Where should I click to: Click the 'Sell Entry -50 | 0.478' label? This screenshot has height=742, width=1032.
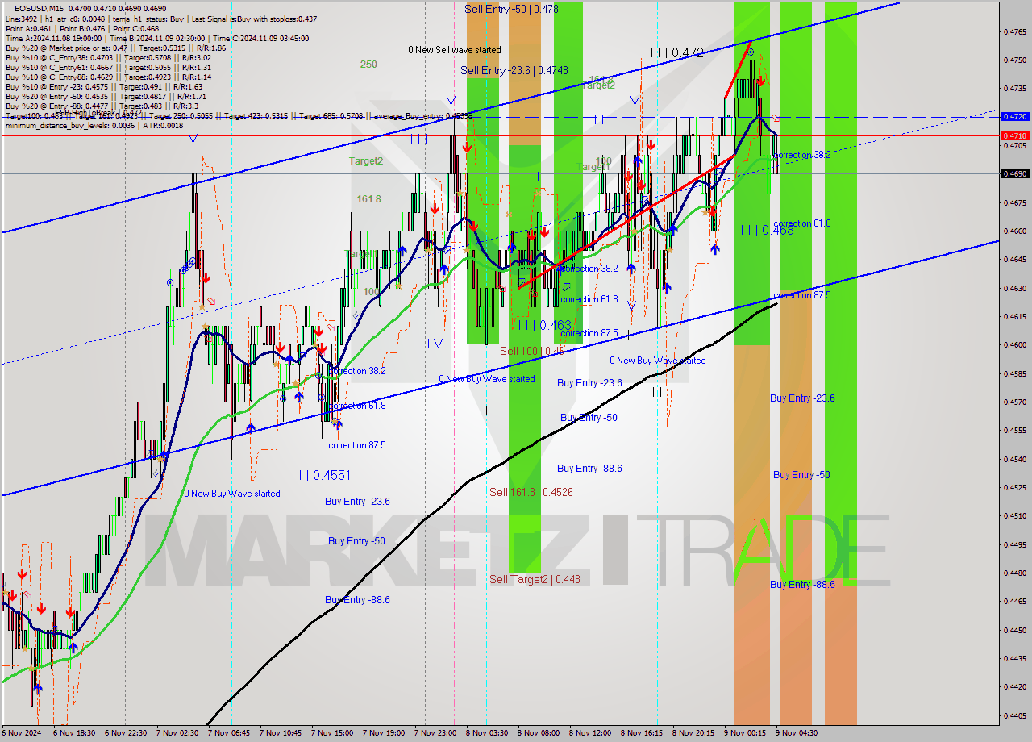511,8
